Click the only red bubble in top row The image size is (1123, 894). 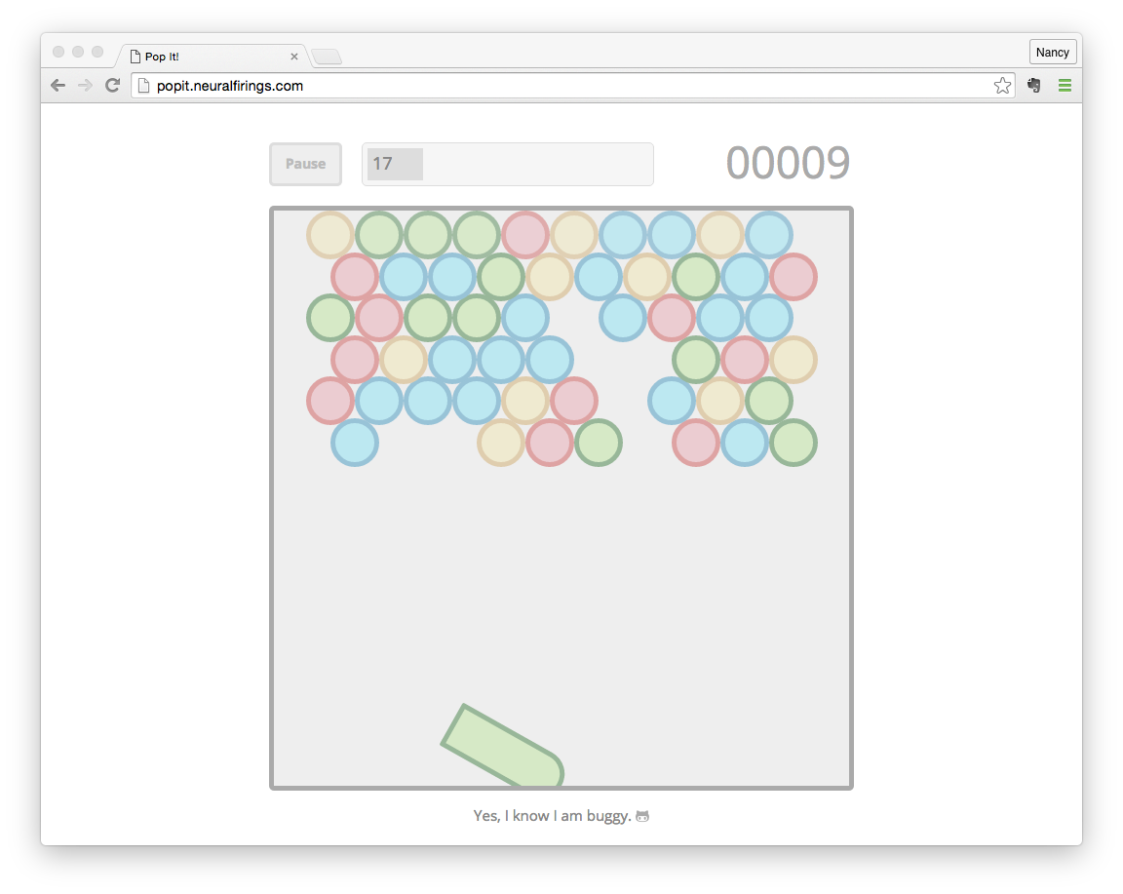coord(525,235)
